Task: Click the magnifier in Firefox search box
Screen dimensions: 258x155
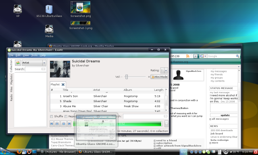Action: (237, 56)
